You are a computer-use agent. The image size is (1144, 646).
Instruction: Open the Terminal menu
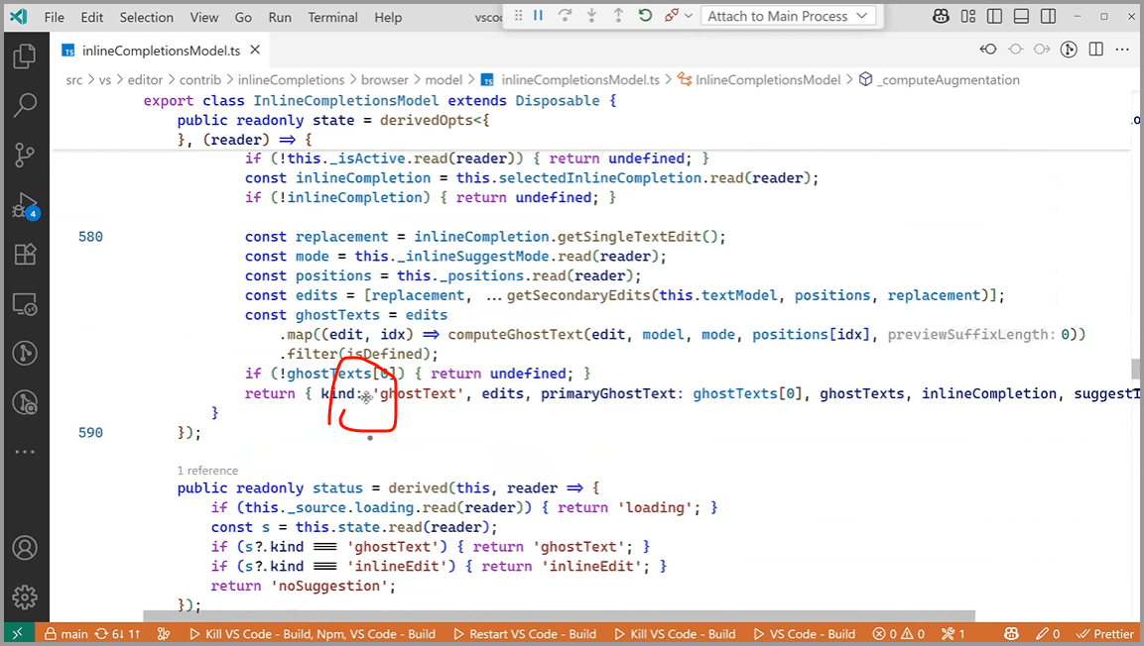pyautogui.click(x=332, y=17)
